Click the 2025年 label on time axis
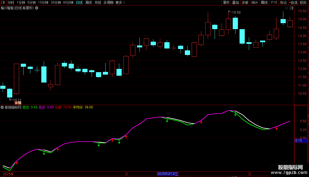 (x=8, y=174)
